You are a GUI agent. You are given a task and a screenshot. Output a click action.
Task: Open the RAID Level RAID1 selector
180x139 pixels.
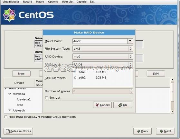(103, 64)
